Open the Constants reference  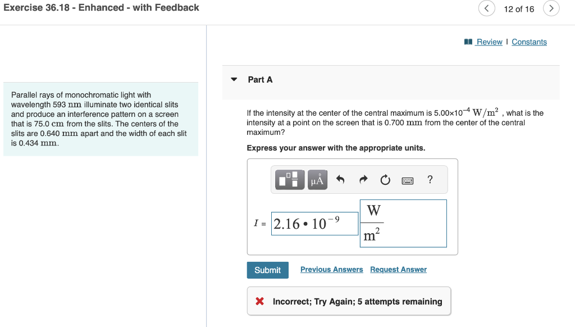pyautogui.click(x=529, y=42)
